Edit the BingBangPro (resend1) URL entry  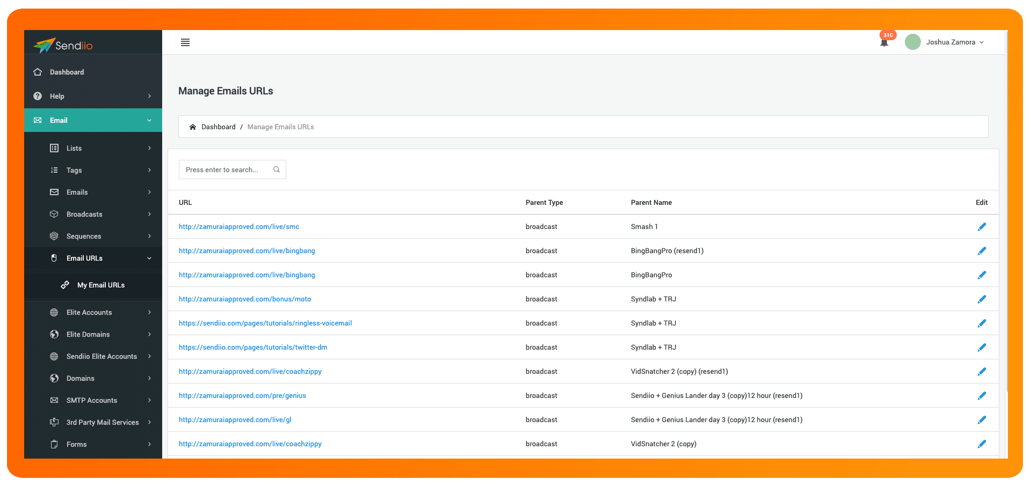pos(982,251)
